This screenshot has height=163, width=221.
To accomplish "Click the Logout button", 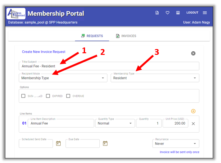I will point(192,13).
